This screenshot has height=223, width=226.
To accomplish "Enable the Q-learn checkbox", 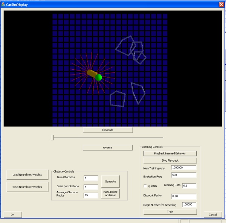I will 145,186.
